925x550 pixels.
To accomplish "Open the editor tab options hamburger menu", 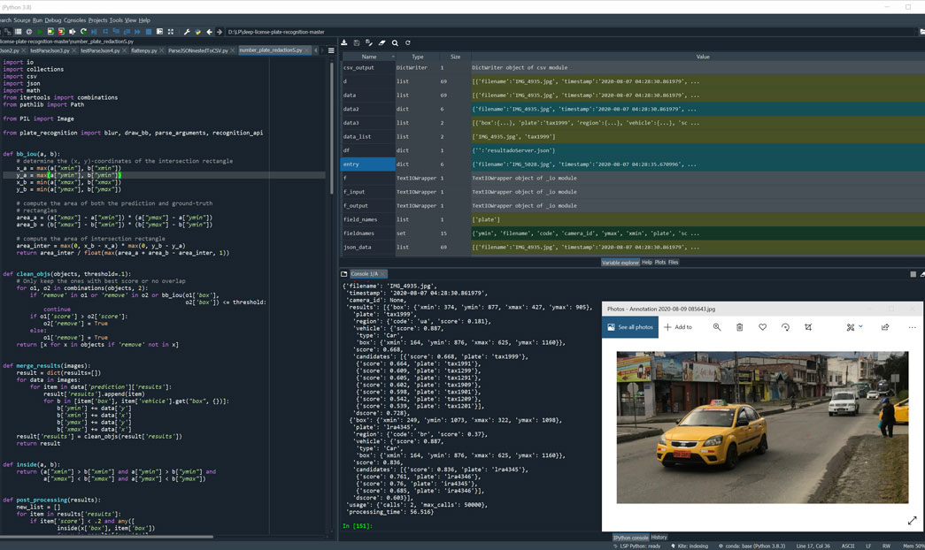I will pos(331,50).
